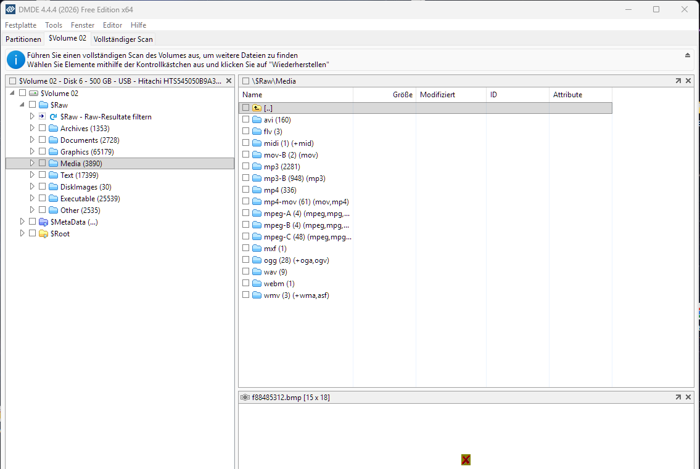Close the $Volume 02 tree panel
Viewport: 700px width, 469px height.
[x=229, y=81]
